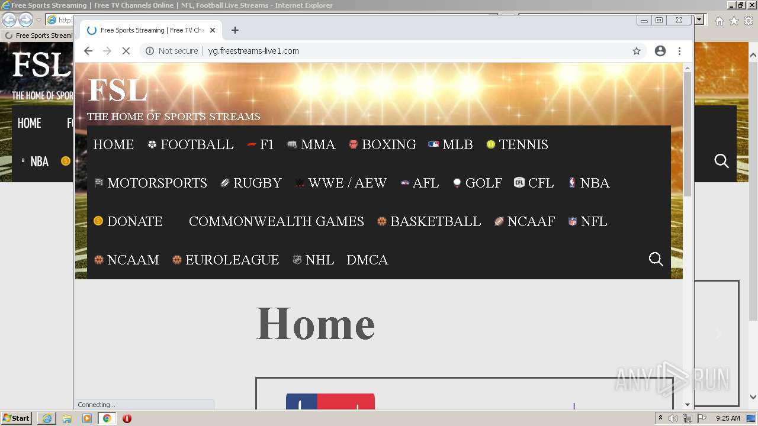Click HOME in the Internet Explorer page

coord(30,123)
